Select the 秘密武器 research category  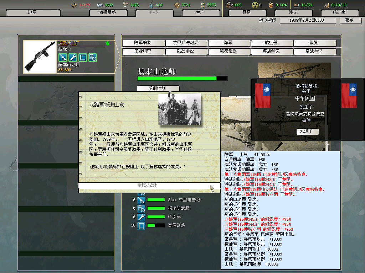coord(229,51)
